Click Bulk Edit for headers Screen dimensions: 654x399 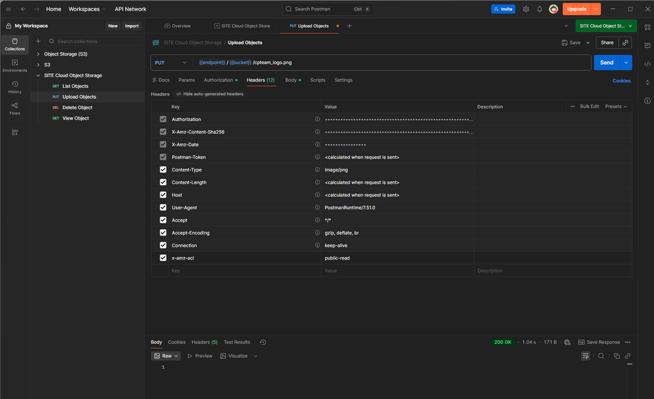pyautogui.click(x=589, y=107)
